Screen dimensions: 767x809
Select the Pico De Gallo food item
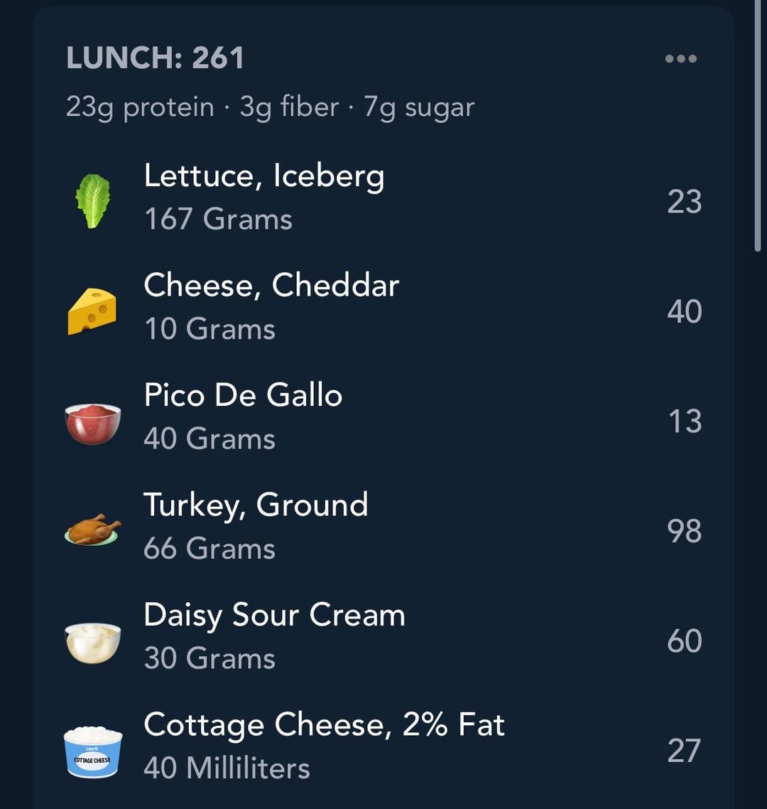point(243,395)
